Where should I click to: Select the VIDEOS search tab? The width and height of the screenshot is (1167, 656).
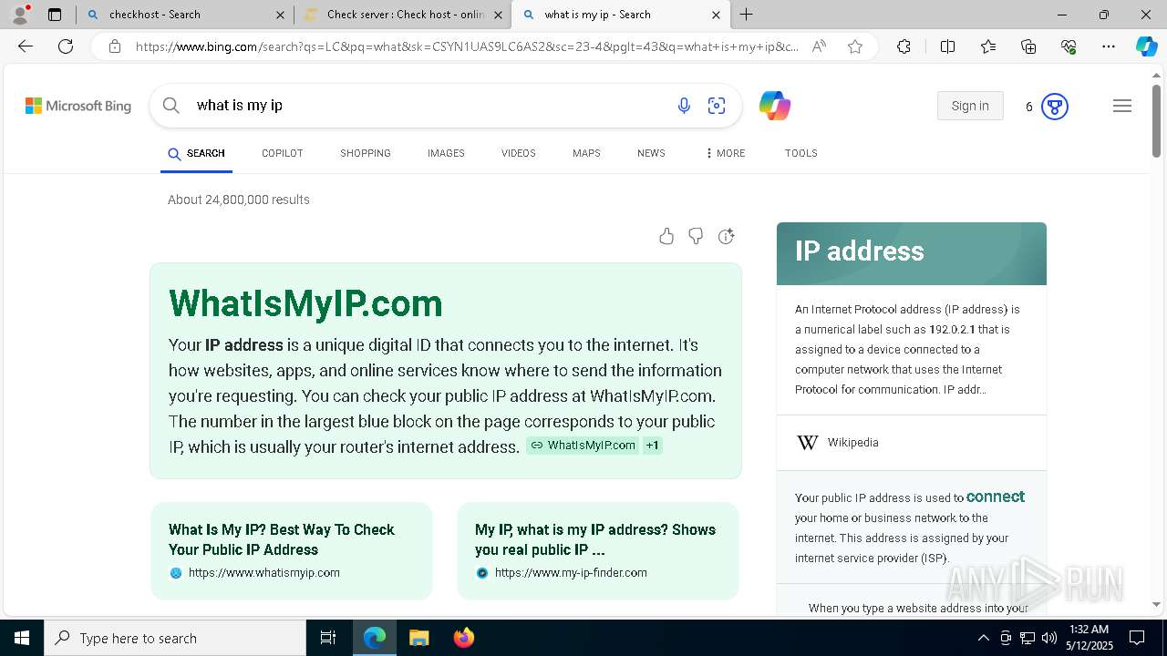[519, 153]
